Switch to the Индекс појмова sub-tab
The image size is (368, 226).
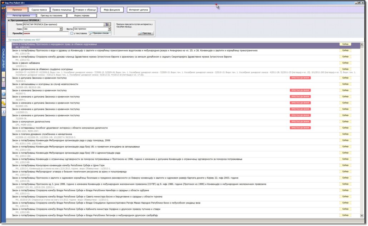(x=82, y=16)
